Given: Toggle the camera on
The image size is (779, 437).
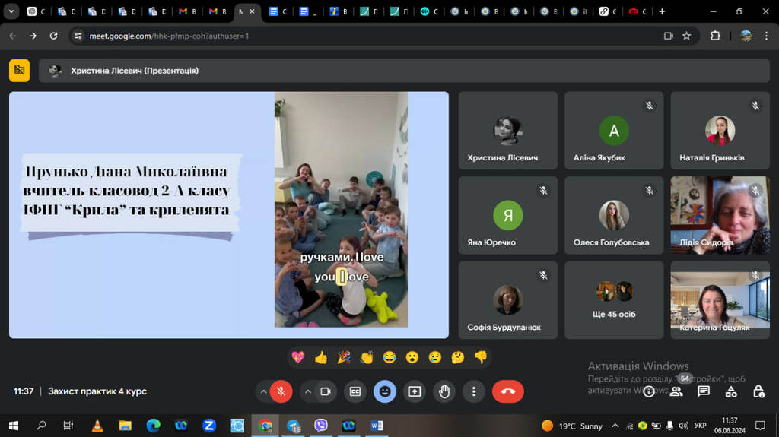Looking at the screenshot, I should point(325,391).
